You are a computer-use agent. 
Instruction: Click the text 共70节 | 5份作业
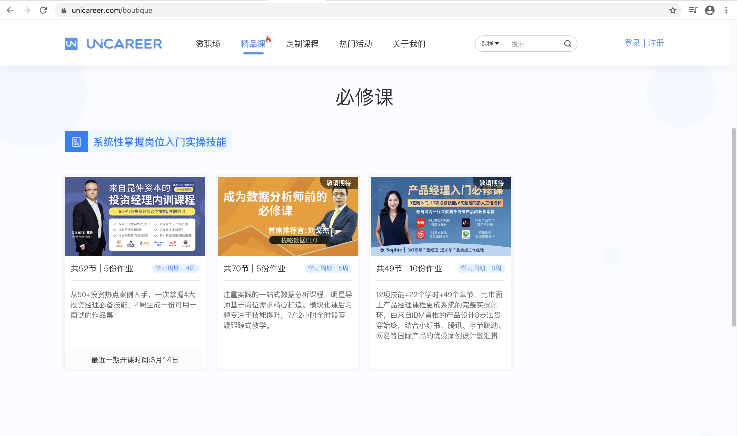click(255, 269)
